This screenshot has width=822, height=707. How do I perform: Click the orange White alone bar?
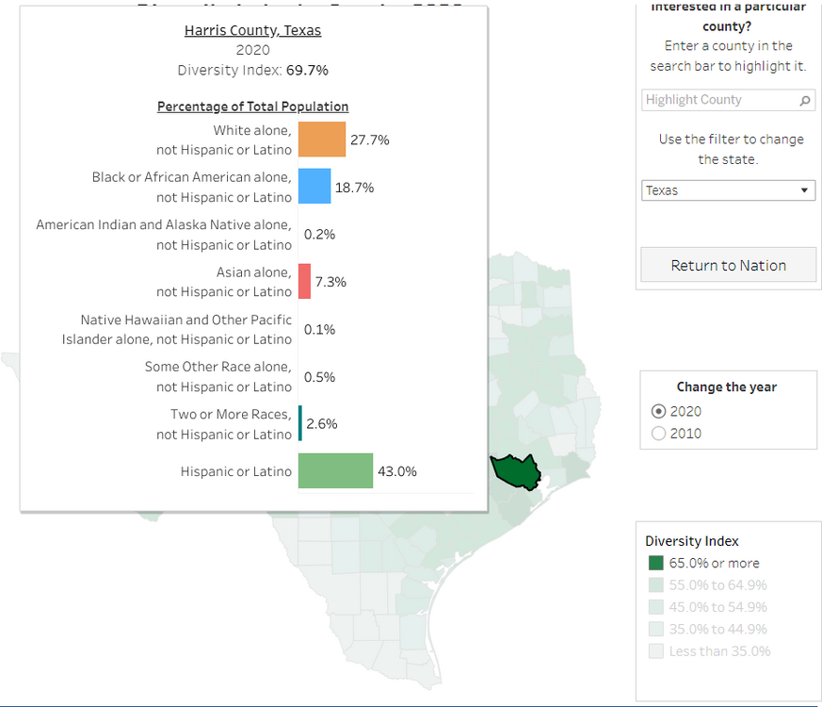pos(322,140)
